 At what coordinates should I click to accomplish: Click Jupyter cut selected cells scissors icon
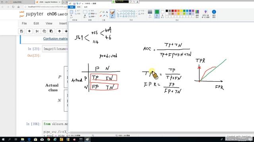point(37,31)
